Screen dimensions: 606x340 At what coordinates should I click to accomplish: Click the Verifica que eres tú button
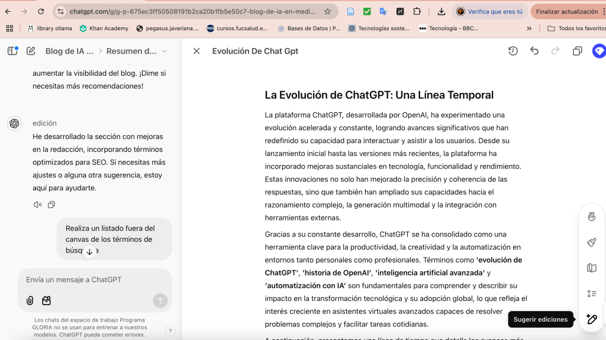tap(489, 11)
